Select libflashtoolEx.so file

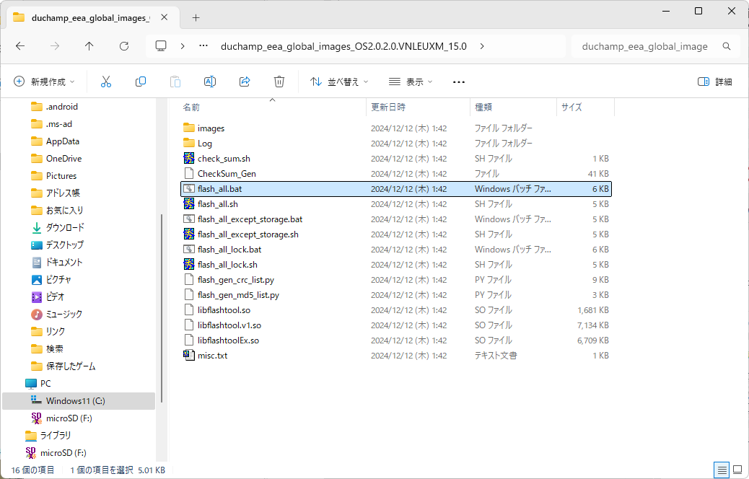pyautogui.click(x=395, y=340)
